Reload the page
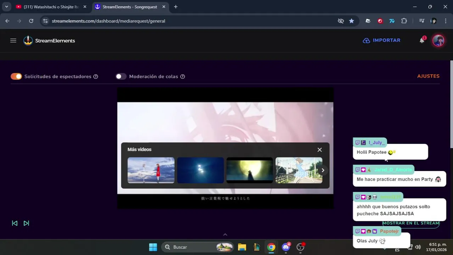453x255 pixels. pyautogui.click(x=31, y=21)
